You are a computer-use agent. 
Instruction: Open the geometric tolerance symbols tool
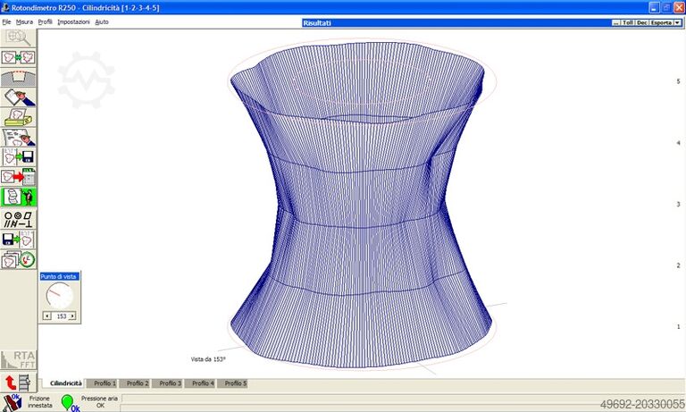[18, 217]
